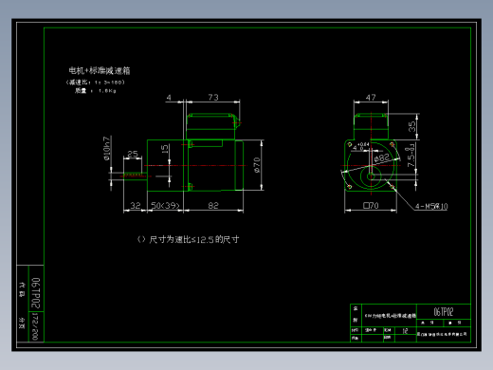Click the "47" dimension above front view
This screenshot has width=493, height=370.
point(371,97)
